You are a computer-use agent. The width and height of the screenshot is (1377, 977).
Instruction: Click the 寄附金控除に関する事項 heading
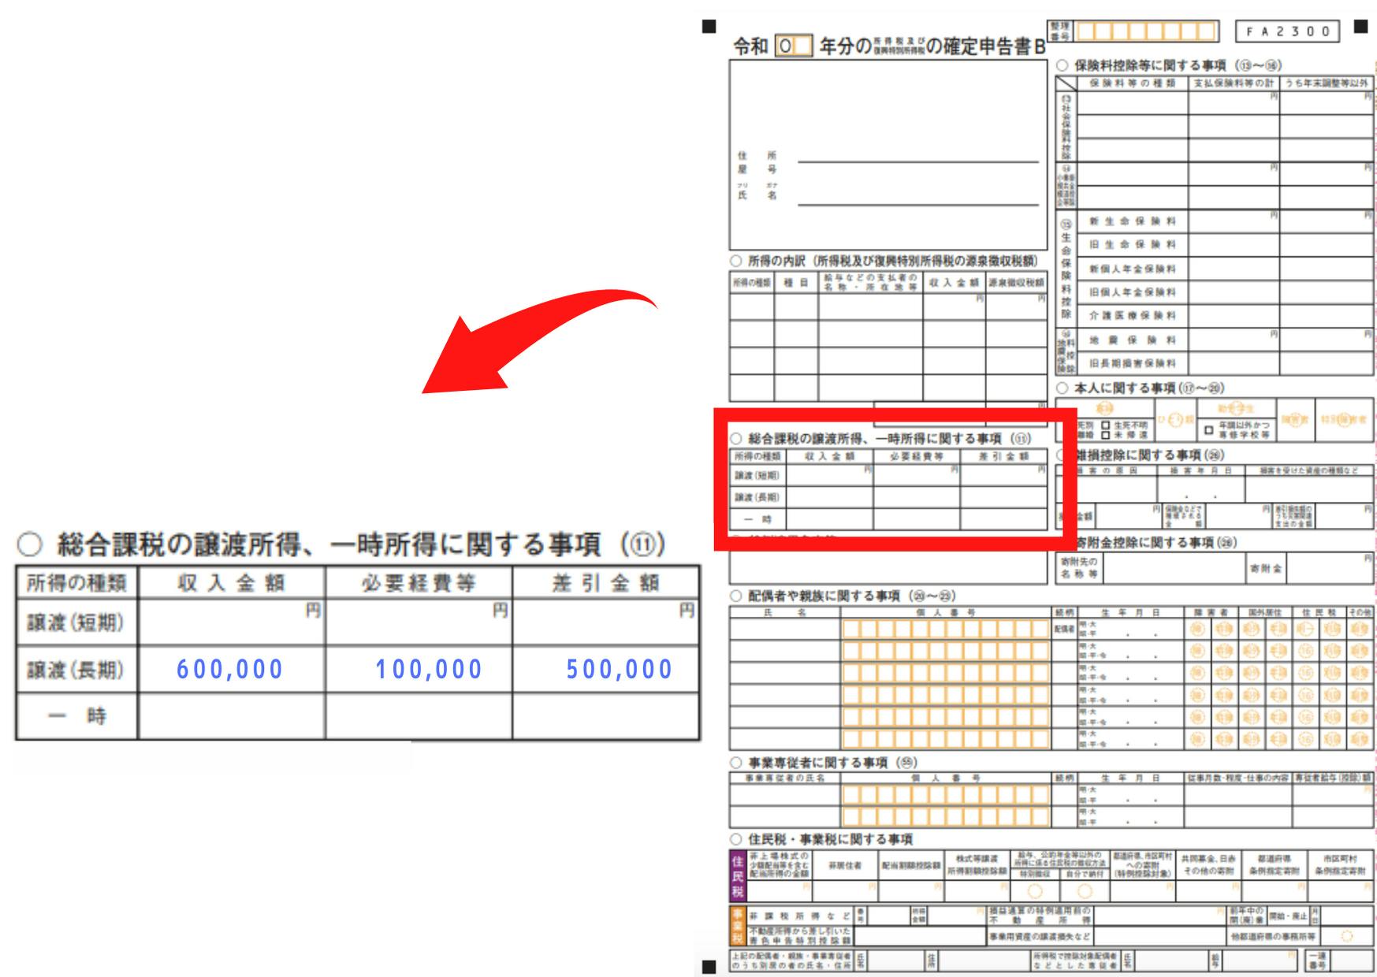(1156, 542)
